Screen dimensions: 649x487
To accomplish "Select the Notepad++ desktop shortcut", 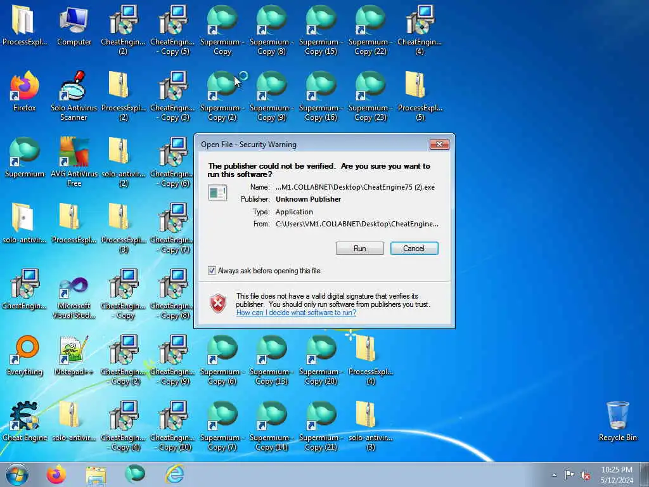I will coord(74,355).
